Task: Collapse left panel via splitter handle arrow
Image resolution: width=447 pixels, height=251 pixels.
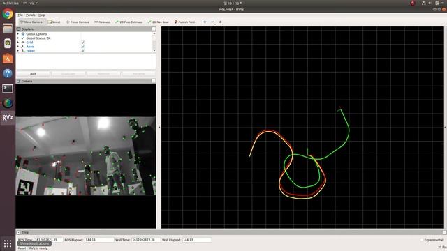Action: click(x=159, y=128)
